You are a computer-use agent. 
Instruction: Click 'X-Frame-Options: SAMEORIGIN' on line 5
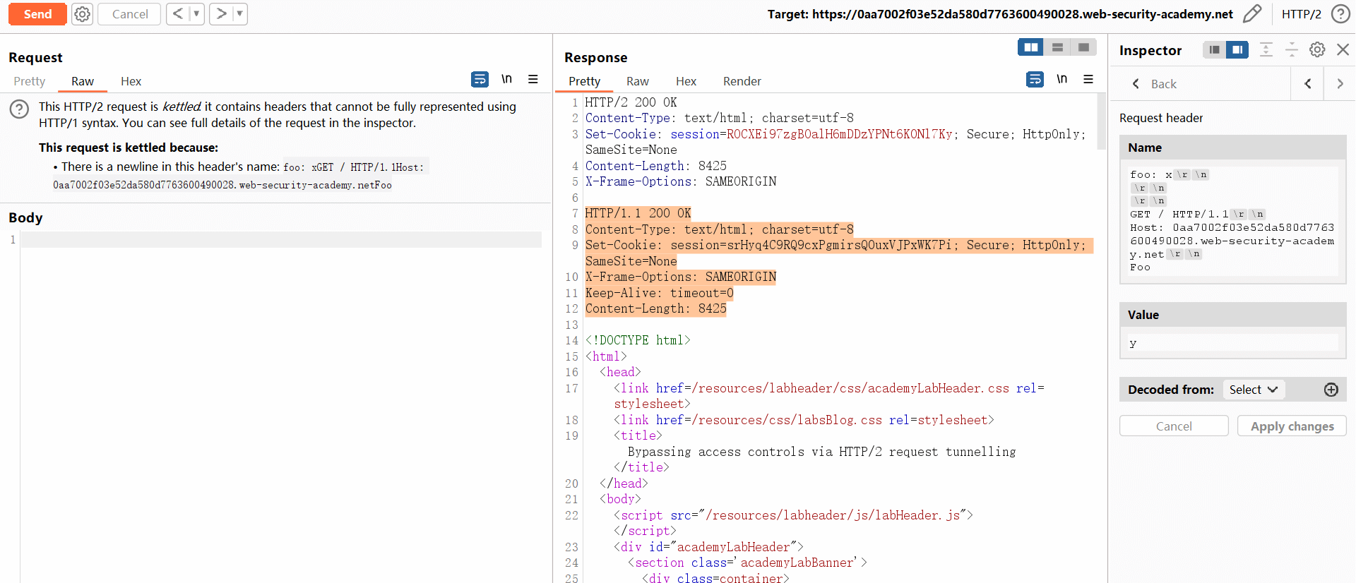pyautogui.click(x=681, y=181)
